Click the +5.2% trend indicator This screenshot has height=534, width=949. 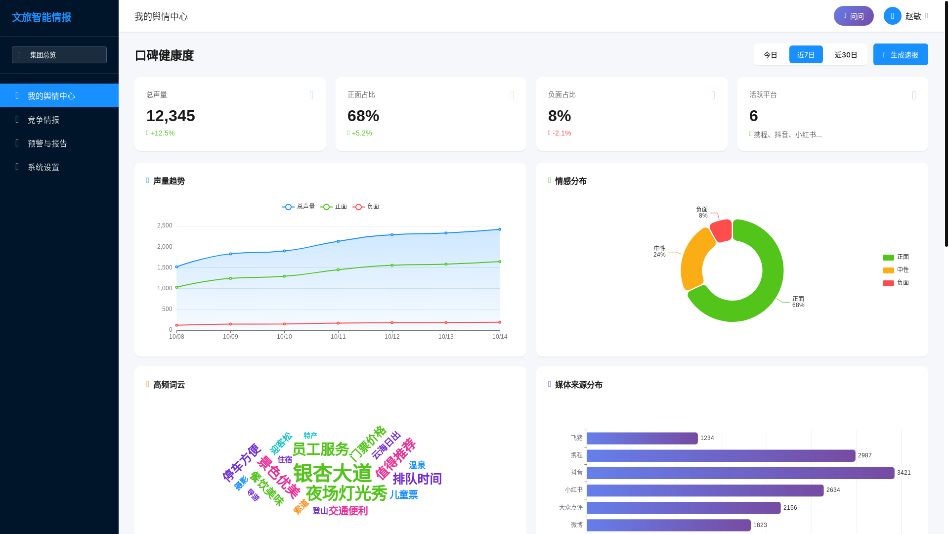pyautogui.click(x=360, y=133)
